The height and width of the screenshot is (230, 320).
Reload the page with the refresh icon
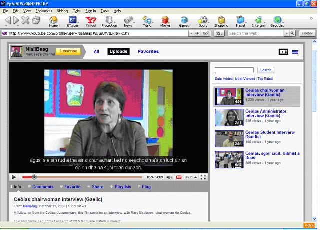(36, 21)
